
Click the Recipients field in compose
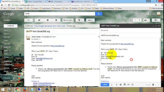point(130,30)
